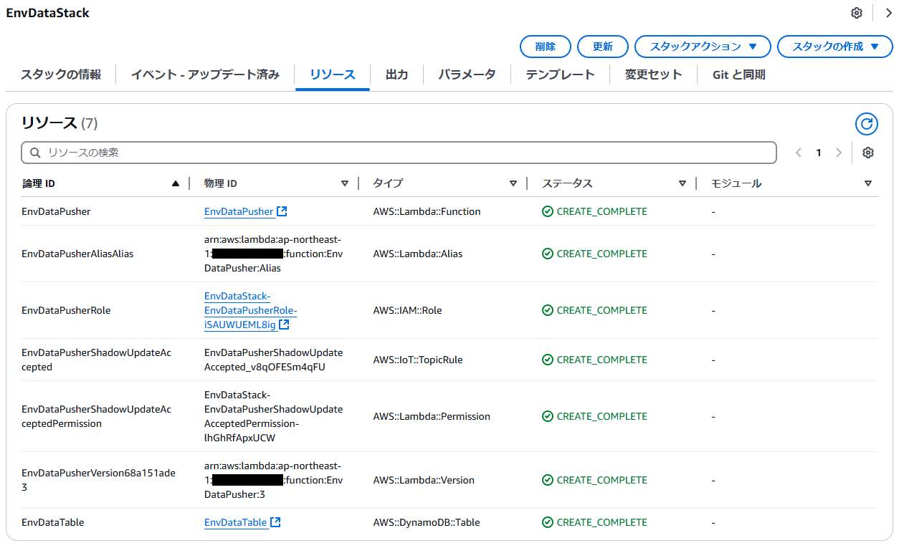The width and height of the screenshot is (899, 548).
Task: Click logical ID EnvDataPusherRole
Action: click(66, 310)
